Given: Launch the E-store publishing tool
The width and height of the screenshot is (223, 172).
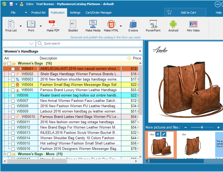Looking at the screenshot, I should 133,26.
